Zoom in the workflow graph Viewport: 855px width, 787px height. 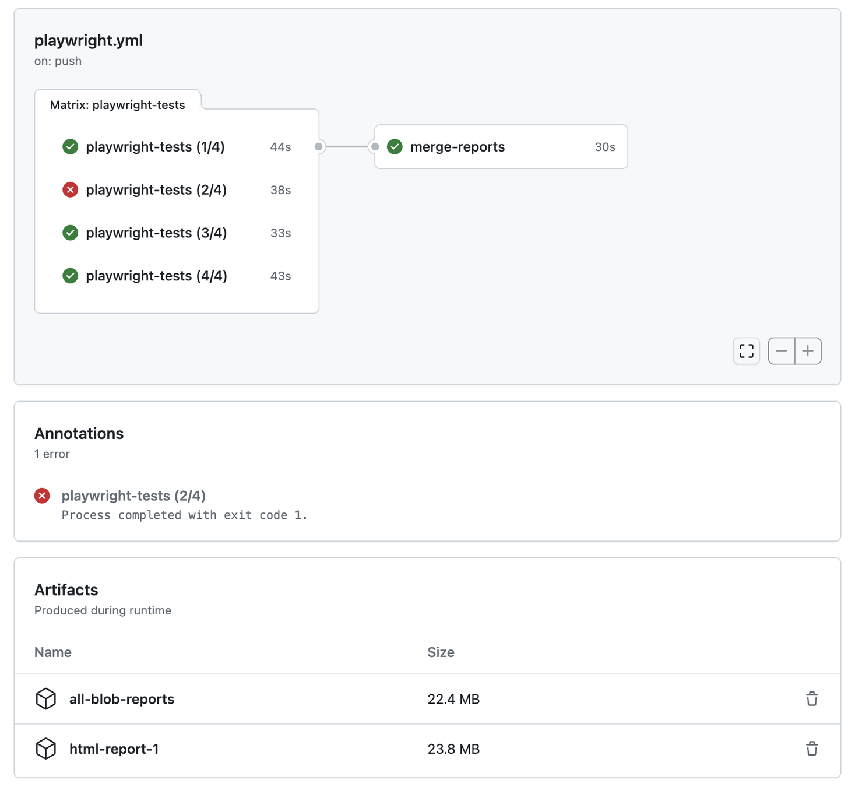808,351
